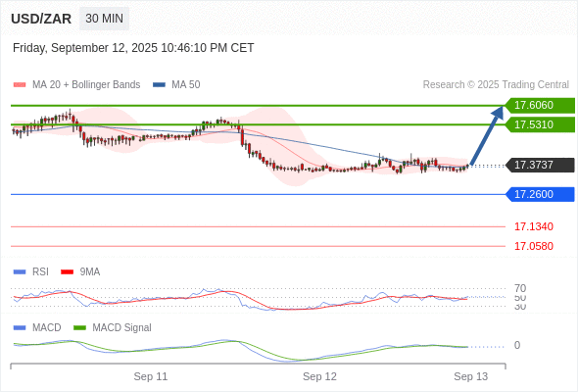Select the MA 50 legend label
This screenshot has height=392, width=578.
point(186,85)
